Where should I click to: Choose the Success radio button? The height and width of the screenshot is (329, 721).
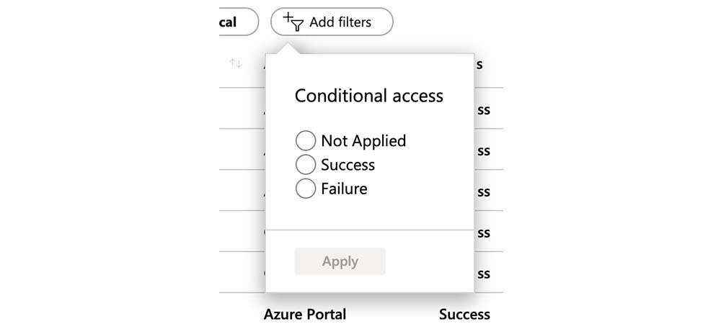pyautogui.click(x=306, y=165)
